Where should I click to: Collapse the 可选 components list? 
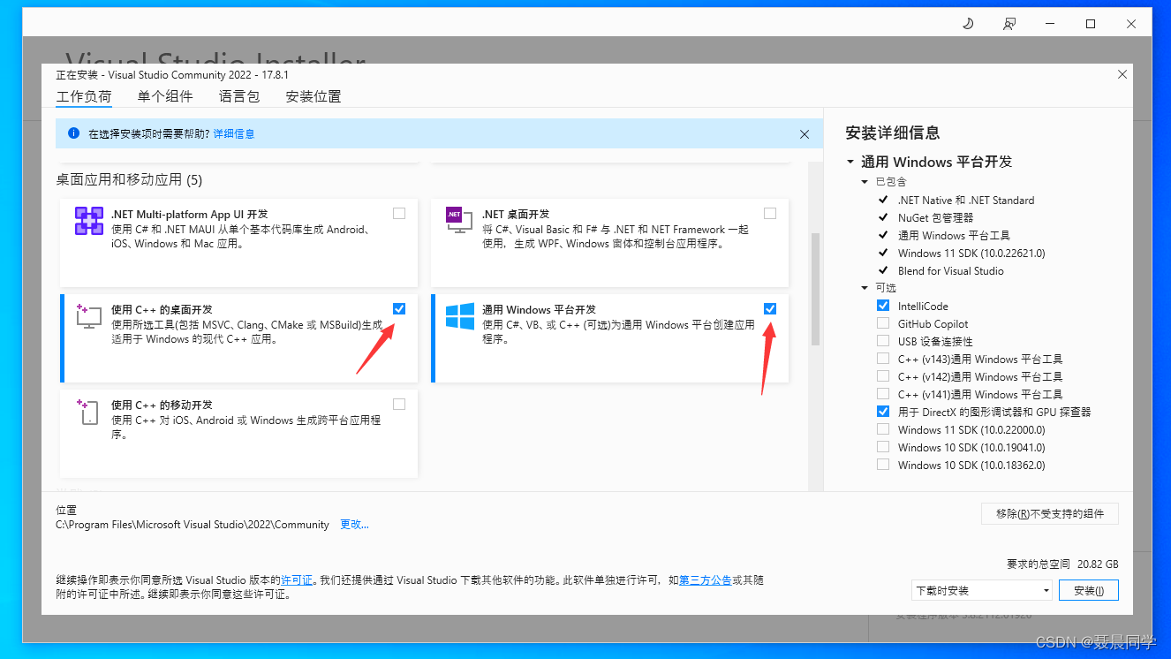coord(865,287)
